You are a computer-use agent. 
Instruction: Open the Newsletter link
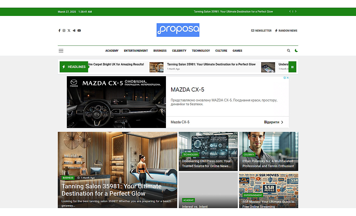point(261,31)
